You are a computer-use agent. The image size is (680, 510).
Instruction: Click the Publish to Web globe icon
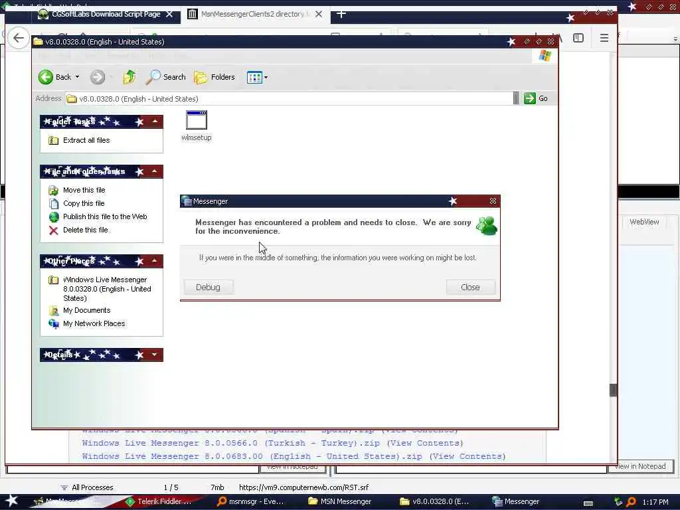point(53,217)
